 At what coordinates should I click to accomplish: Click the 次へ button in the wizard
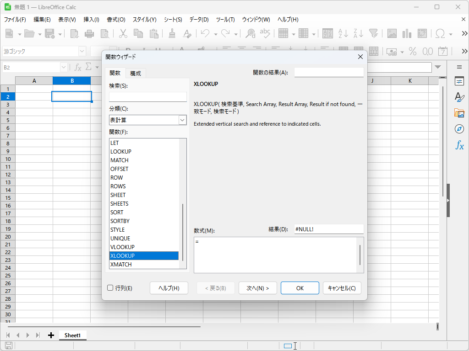257,288
